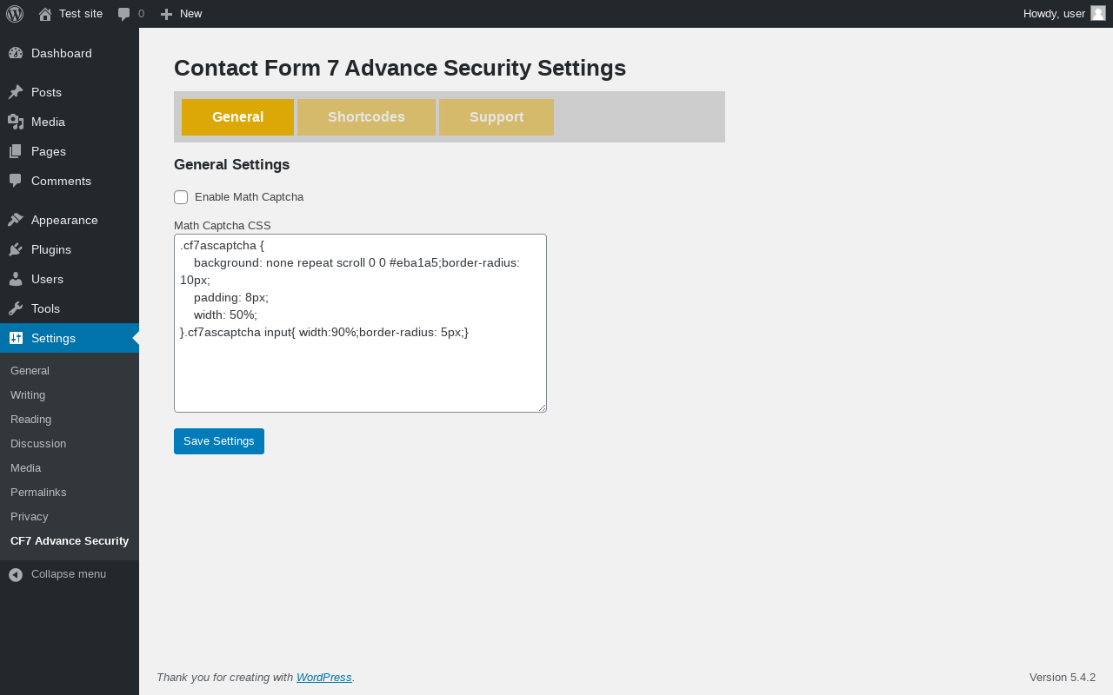Open the comments bubble in admin bar
Image resolution: width=1113 pixels, height=695 pixels.
(x=124, y=14)
